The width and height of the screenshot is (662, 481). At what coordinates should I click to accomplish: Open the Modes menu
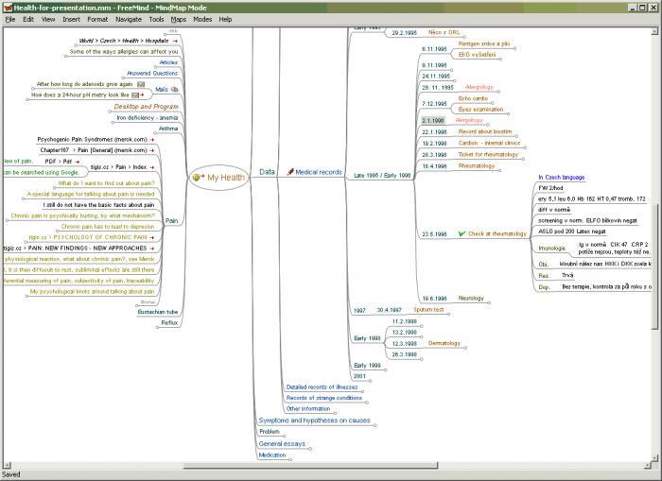(x=202, y=19)
